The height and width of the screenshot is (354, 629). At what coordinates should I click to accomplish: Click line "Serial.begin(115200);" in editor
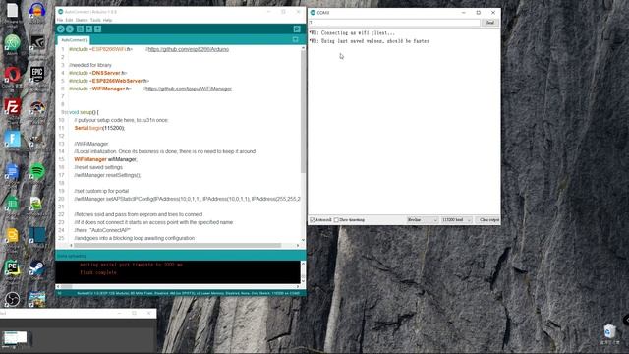coord(99,128)
